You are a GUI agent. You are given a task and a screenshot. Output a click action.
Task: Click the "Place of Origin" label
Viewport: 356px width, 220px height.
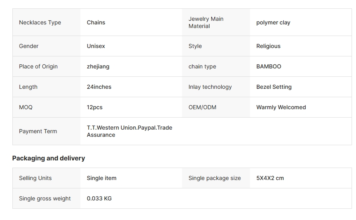pyautogui.click(x=38, y=66)
